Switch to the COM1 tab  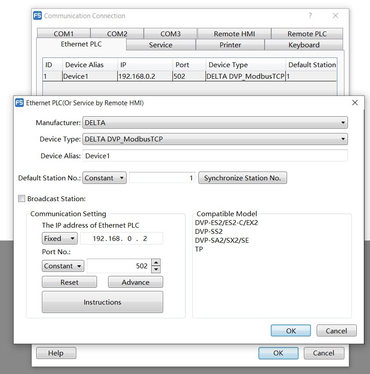pyautogui.click(x=64, y=34)
